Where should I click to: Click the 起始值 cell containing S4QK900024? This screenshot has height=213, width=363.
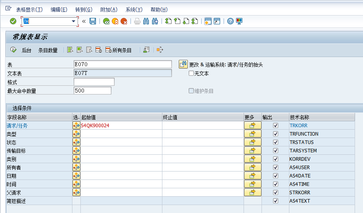tap(121, 126)
